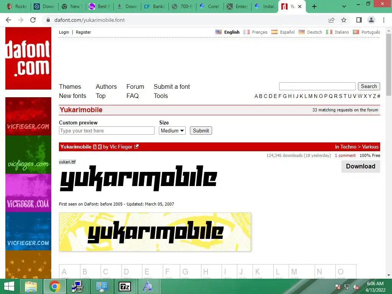Switch to the Install browser tab
The height and width of the screenshot is (294, 392).
[265, 7]
